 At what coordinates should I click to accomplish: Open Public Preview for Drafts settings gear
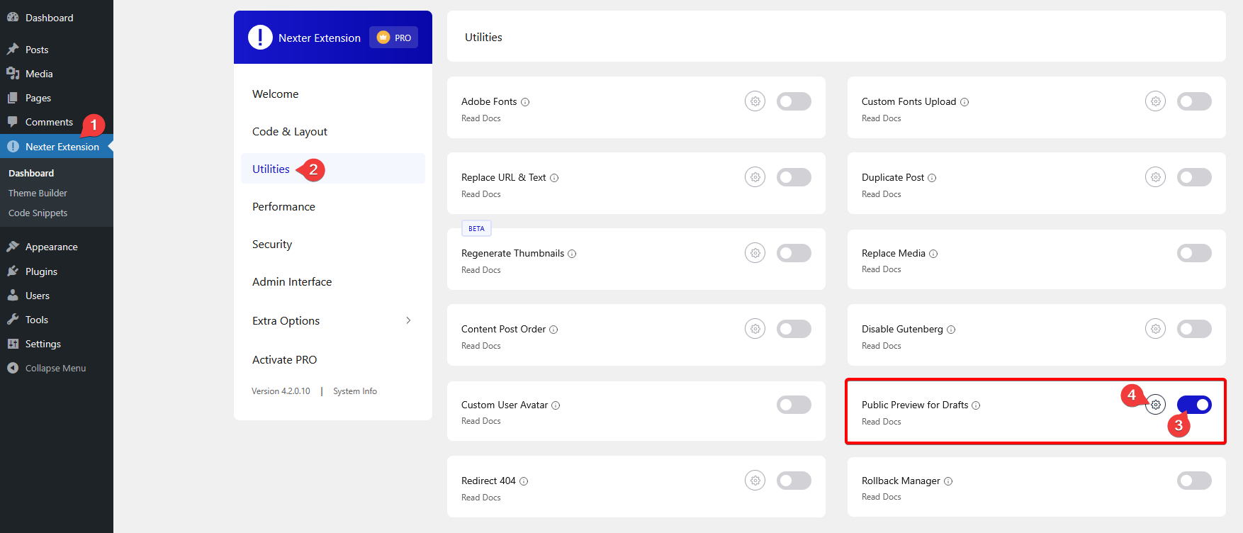1155,404
